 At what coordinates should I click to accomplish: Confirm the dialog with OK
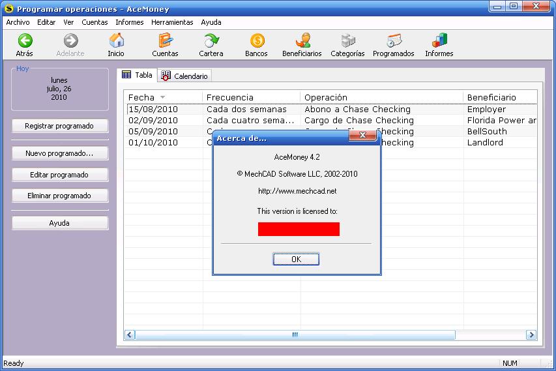click(296, 260)
